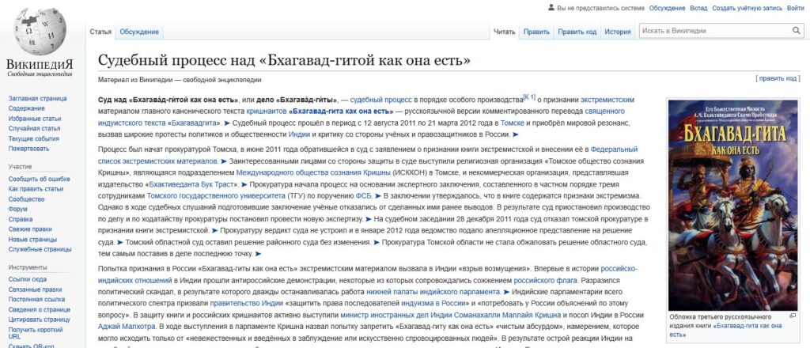Viewport: 810px width, 348px height.
Task: Open caption link «Бхагавад-гита как она есть»
Action: (x=726, y=331)
